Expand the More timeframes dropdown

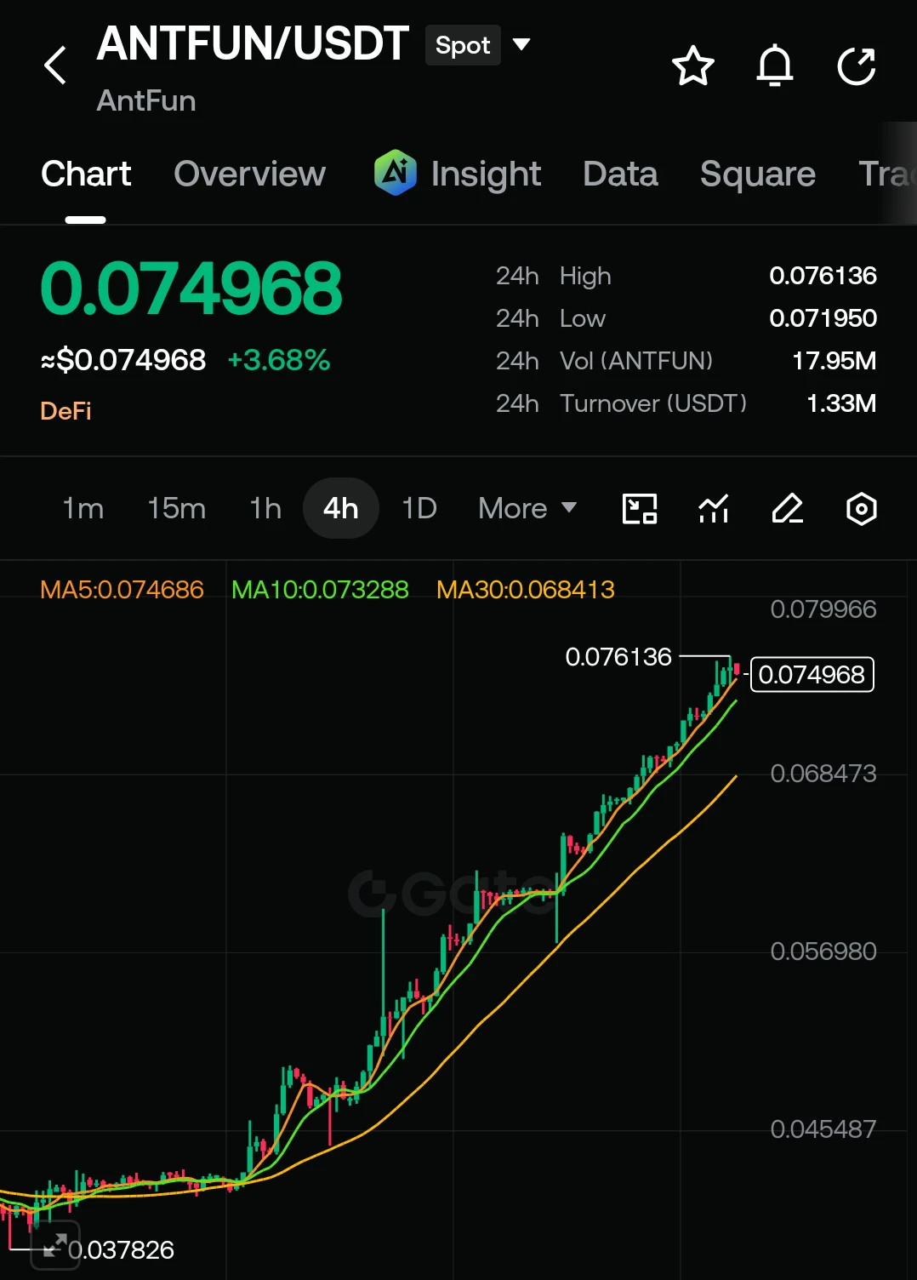coord(527,508)
